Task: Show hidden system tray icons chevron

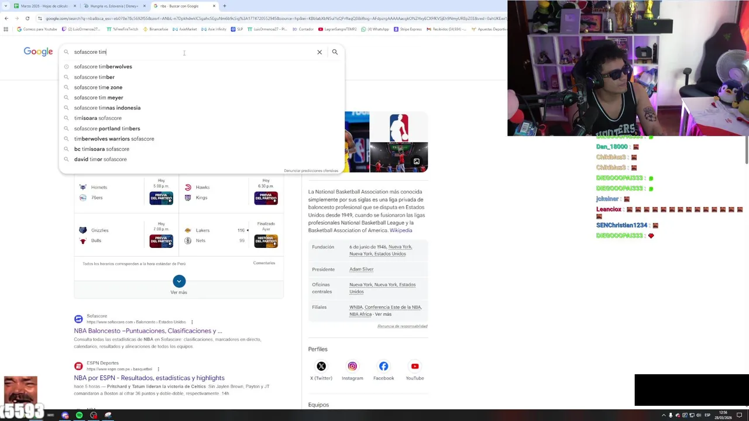Action: (664, 415)
